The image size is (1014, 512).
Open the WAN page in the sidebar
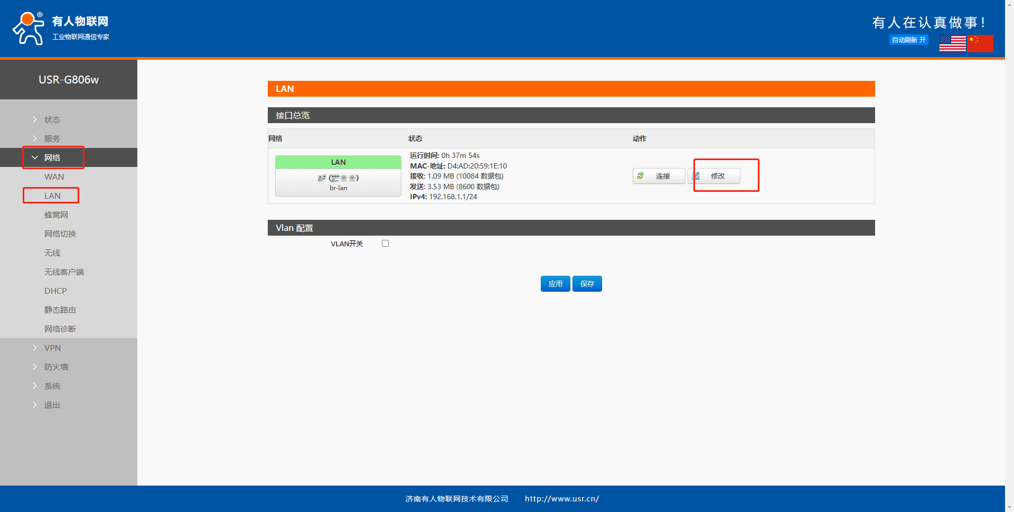[54, 177]
